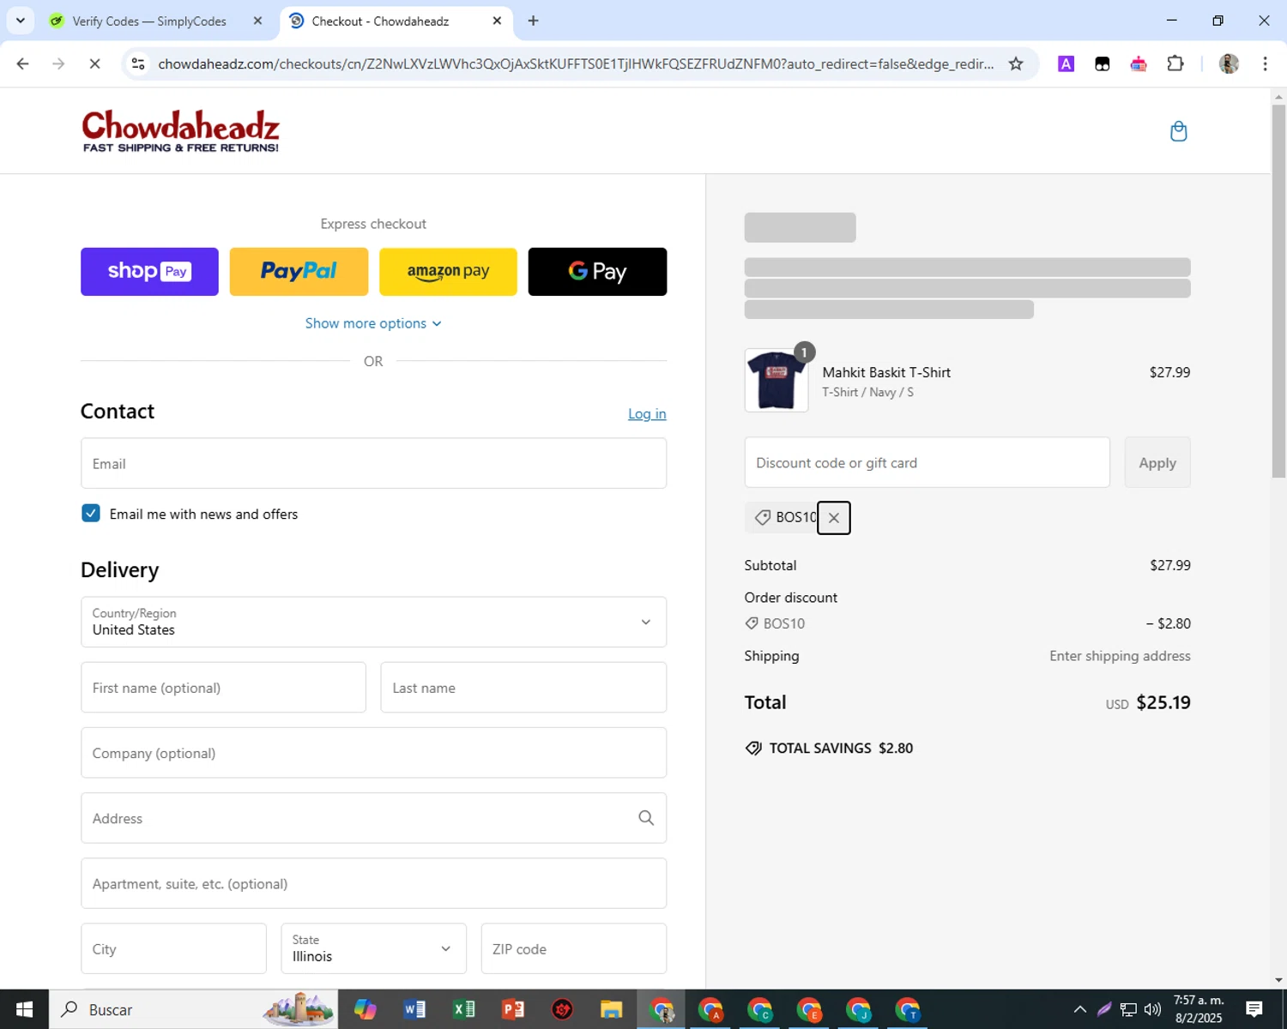The width and height of the screenshot is (1287, 1029).
Task: Bookmark this page with the star icon
Action: coord(1016,63)
